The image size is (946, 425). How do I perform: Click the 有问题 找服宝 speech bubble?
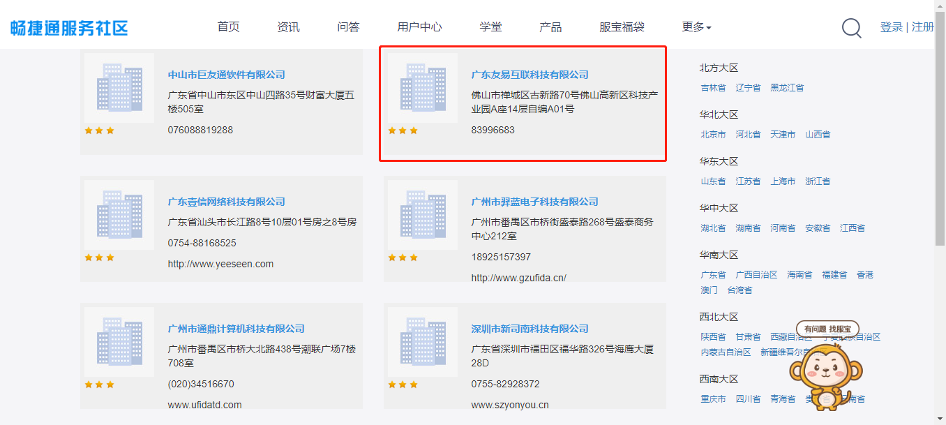tap(827, 329)
